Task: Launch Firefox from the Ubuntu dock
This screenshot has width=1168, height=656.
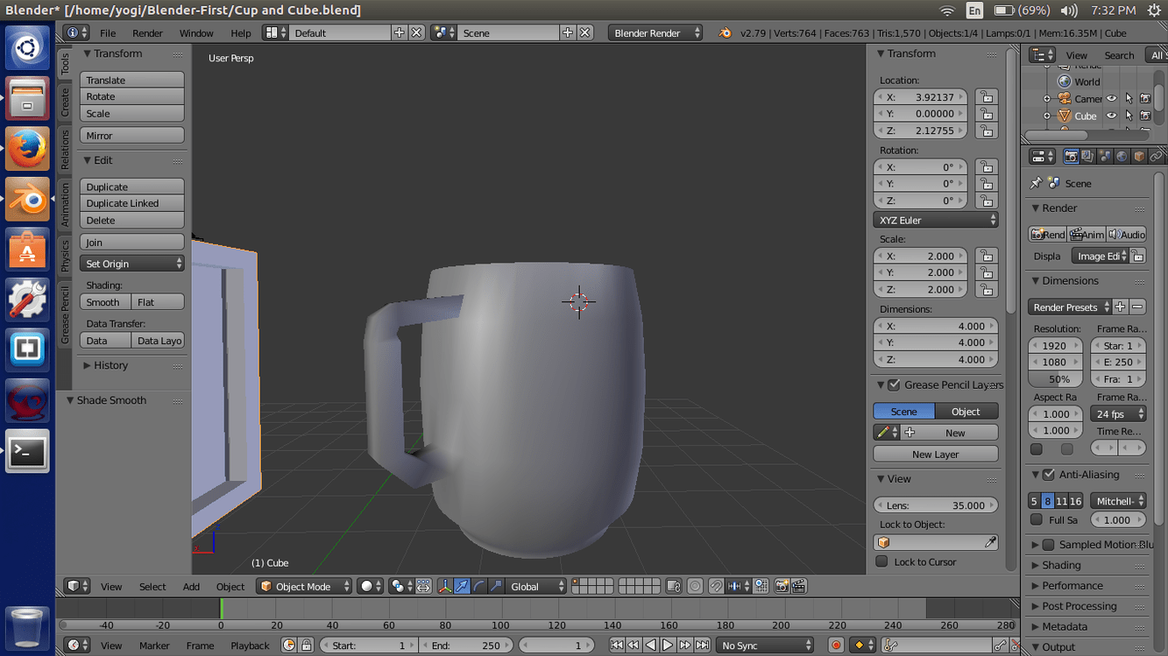Action: [x=27, y=149]
